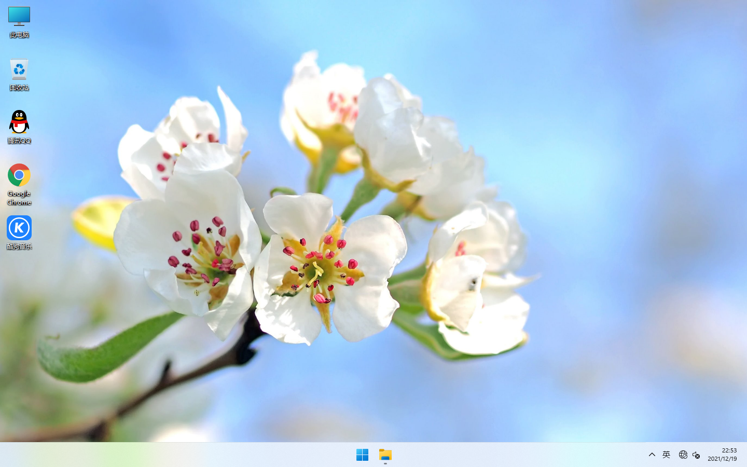Click the 酷狗音乐 text label
This screenshot has height=467, width=747.
click(x=19, y=246)
